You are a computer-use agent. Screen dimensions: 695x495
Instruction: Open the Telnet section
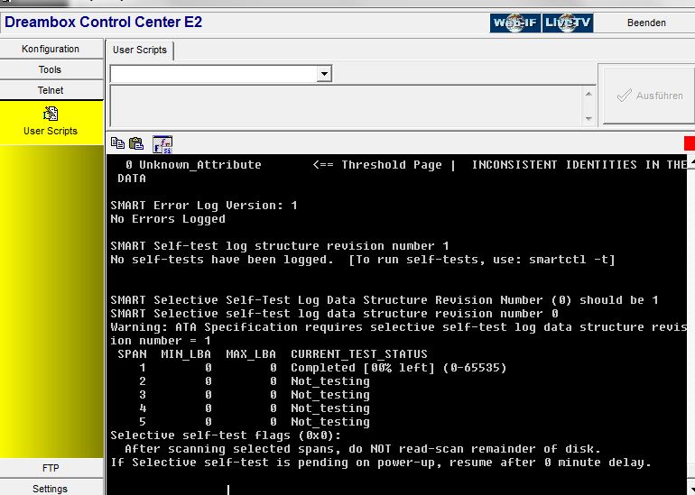51,90
